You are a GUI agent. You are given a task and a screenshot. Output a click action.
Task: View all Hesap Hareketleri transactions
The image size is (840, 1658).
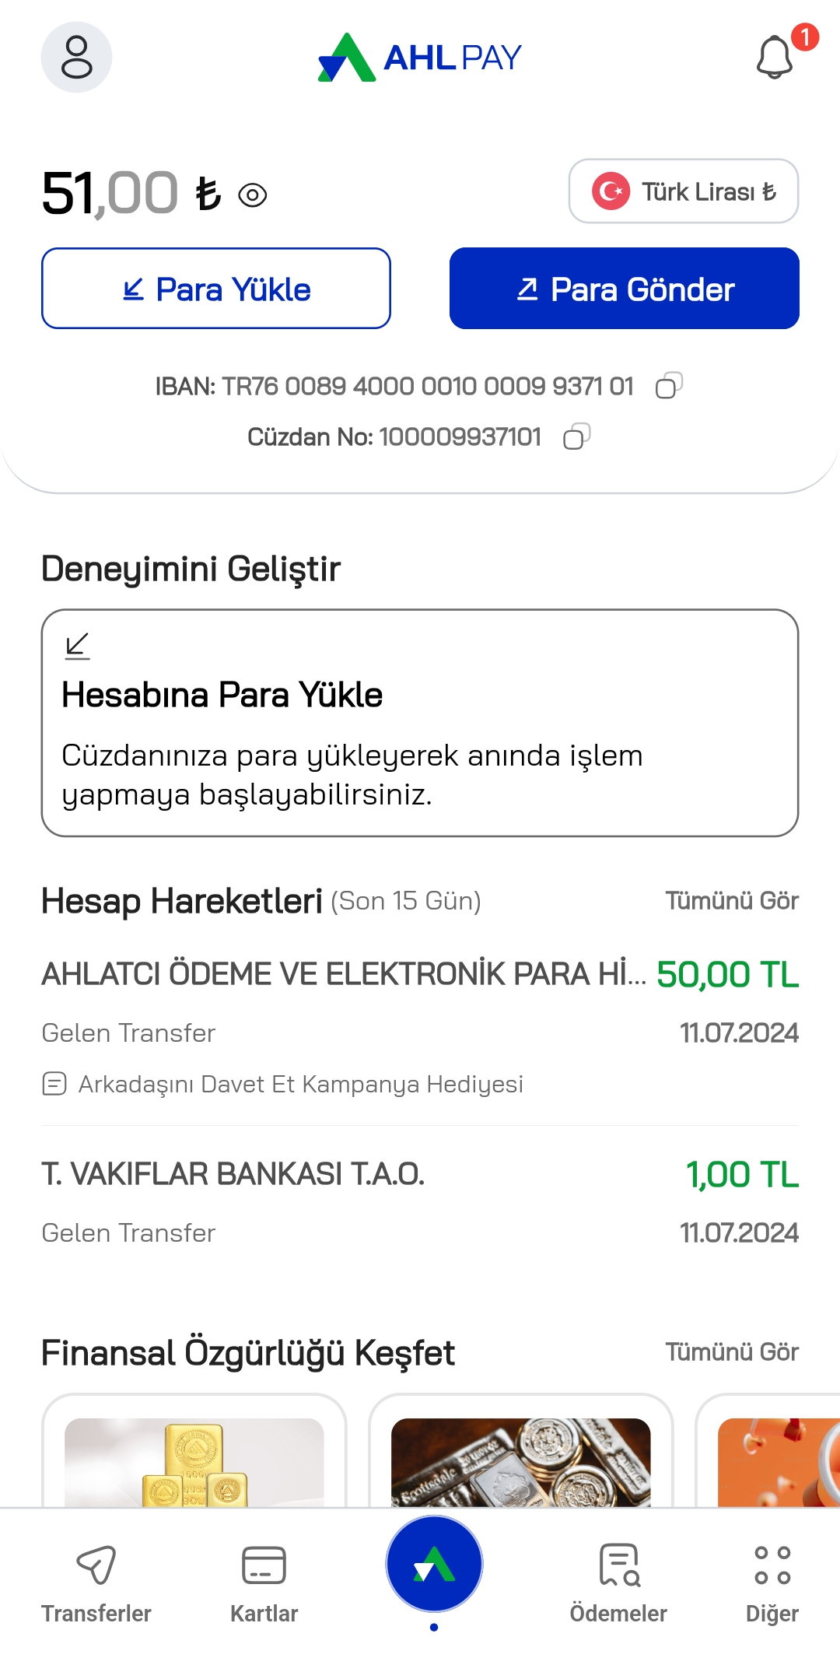[x=732, y=900]
